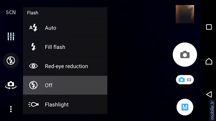Choose Red-eye reduction flash mode
The width and height of the screenshot is (216, 121).
click(x=65, y=66)
